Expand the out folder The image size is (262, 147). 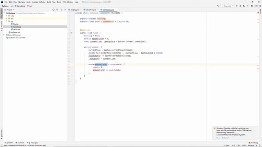pos(7,18)
